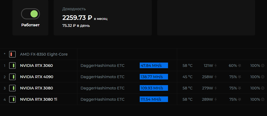
Task: Click the fan icon in the RTX 3080 row 3
Action: 239,88
